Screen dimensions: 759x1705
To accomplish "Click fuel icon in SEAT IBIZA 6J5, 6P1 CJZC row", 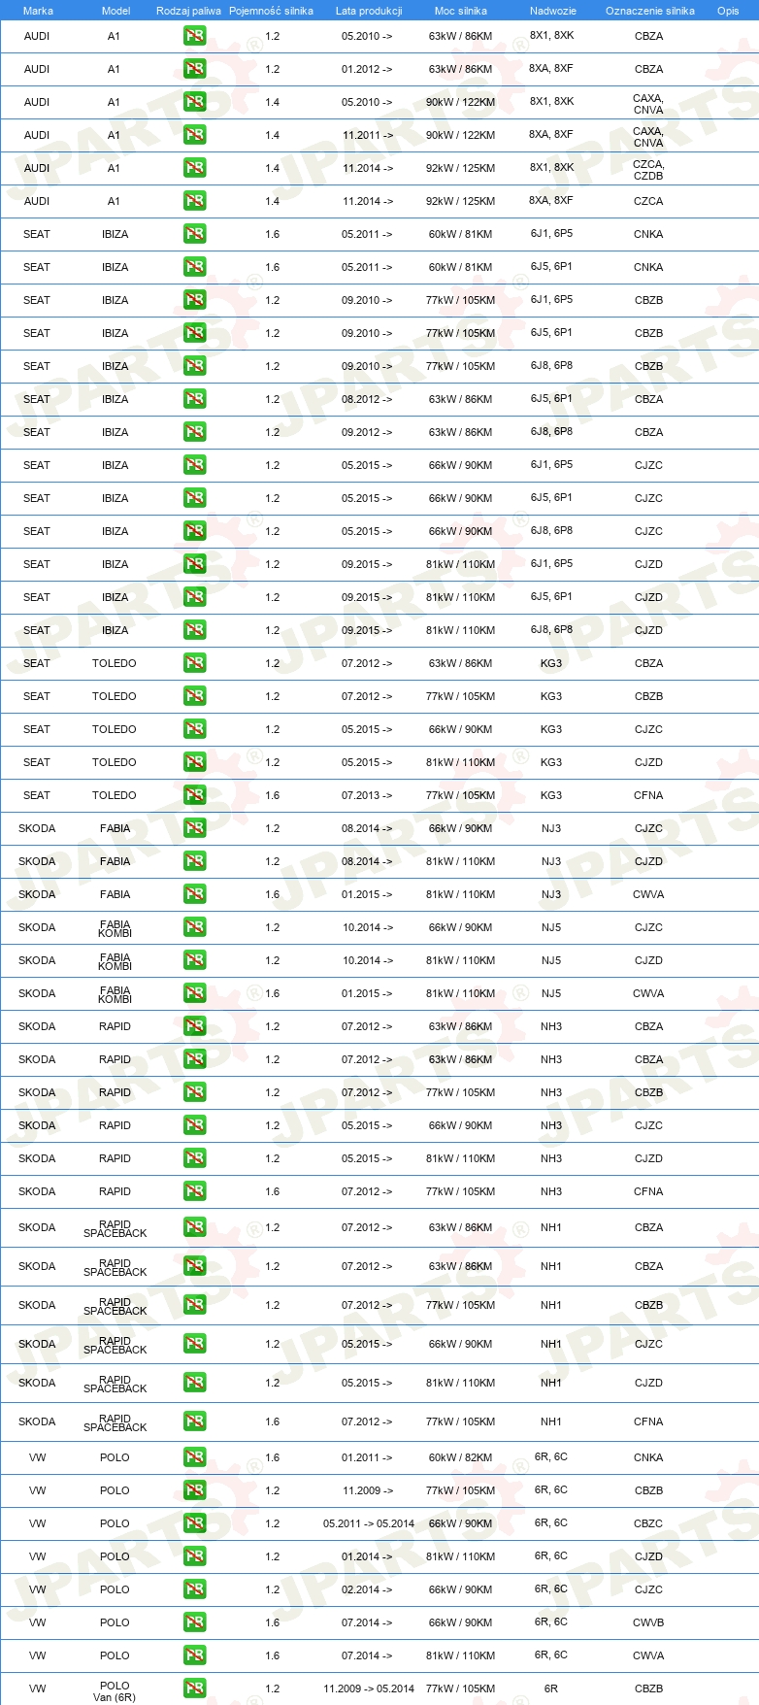I will point(194,498).
